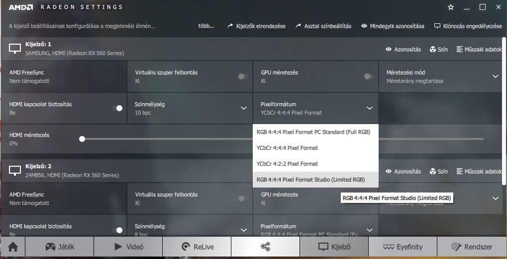Select RGB 4:4:4 Studio (Limited RGB) option
The height and width of the screenshot is (259, 507).
click(x=315, y=180)
